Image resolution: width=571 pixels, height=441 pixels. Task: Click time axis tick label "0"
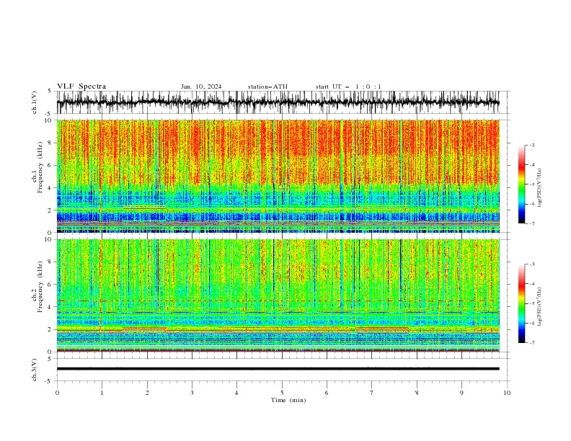[57, 393]
